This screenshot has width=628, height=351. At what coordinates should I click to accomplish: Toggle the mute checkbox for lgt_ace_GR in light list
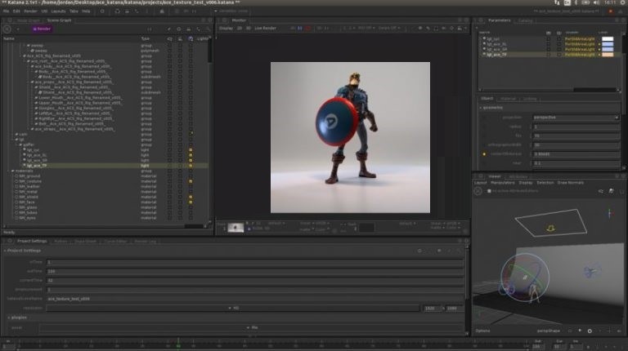[x=549, y=49]
